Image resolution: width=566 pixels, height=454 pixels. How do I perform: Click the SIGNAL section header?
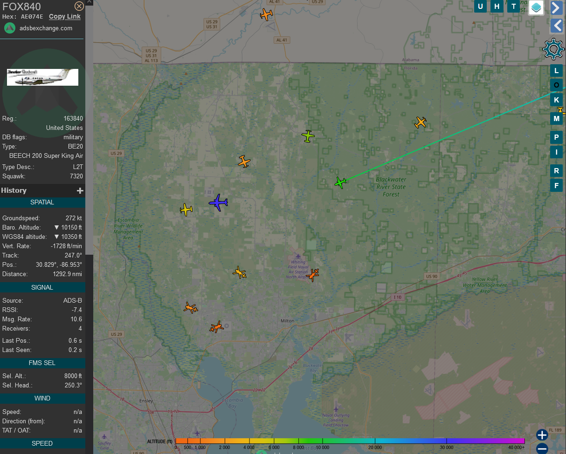click(x=42, y=287)
